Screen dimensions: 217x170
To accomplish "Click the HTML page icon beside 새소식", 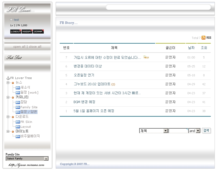I will [18, 88].
